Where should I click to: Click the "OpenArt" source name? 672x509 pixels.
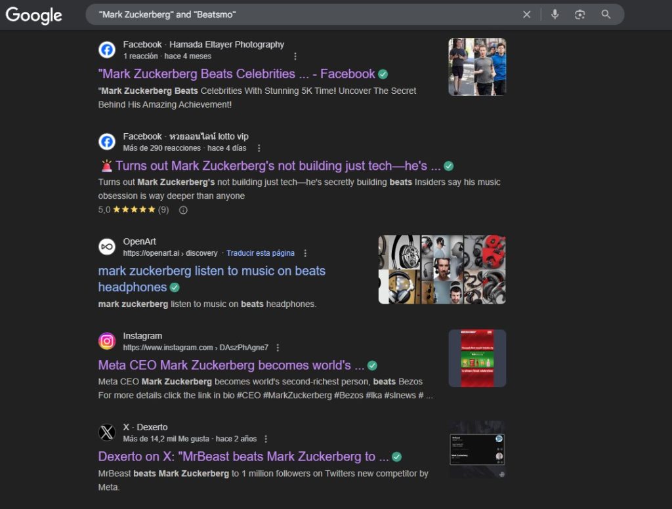[139, 241]
